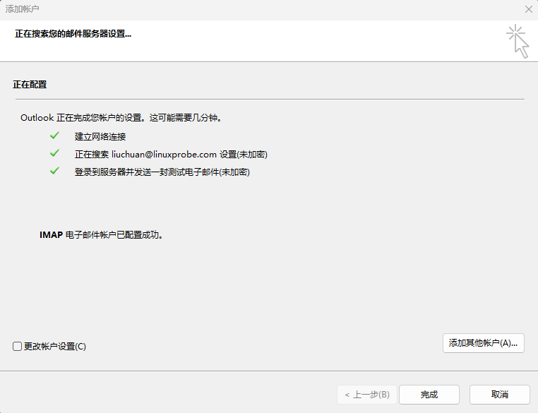Enable the 更改帐户设置(C) checkbox

pos(18,346)
